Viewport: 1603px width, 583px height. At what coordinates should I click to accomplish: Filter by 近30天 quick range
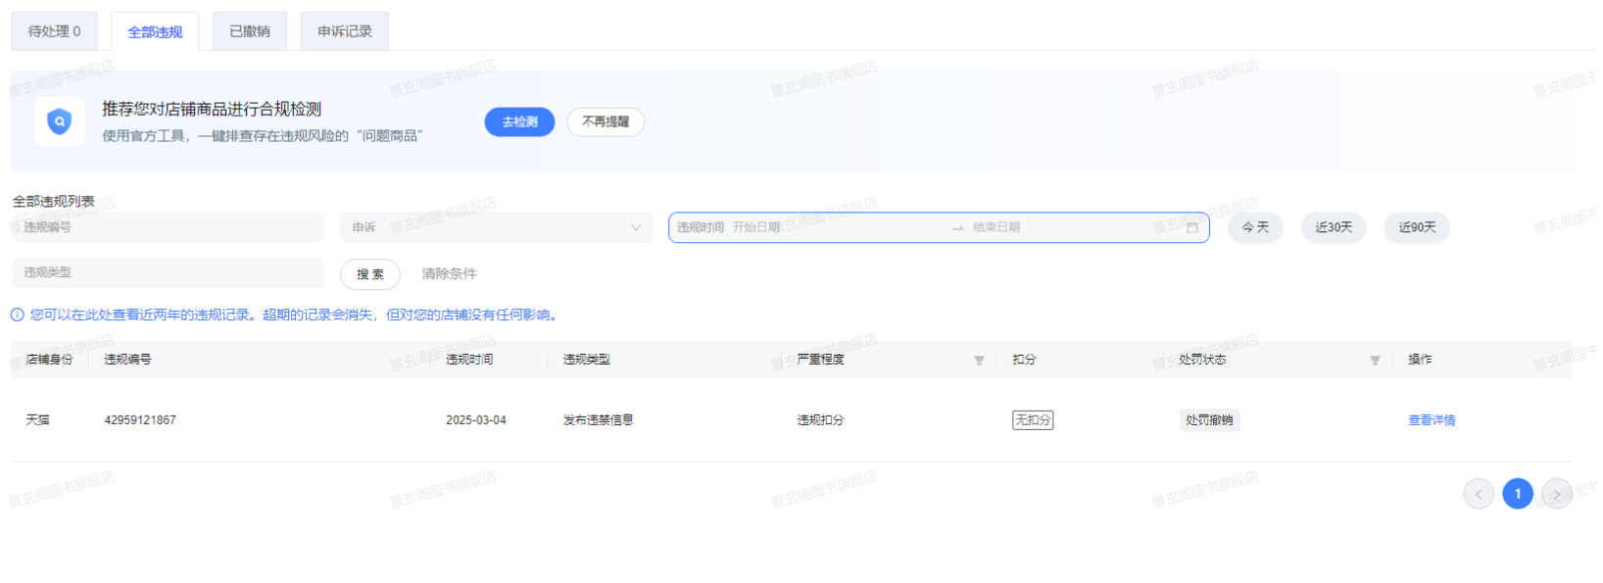pos(1334,227)
